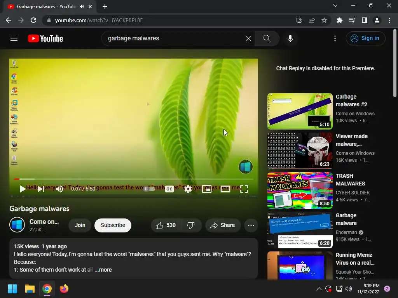Go to YouTube home via logo

tap(45, 38)
